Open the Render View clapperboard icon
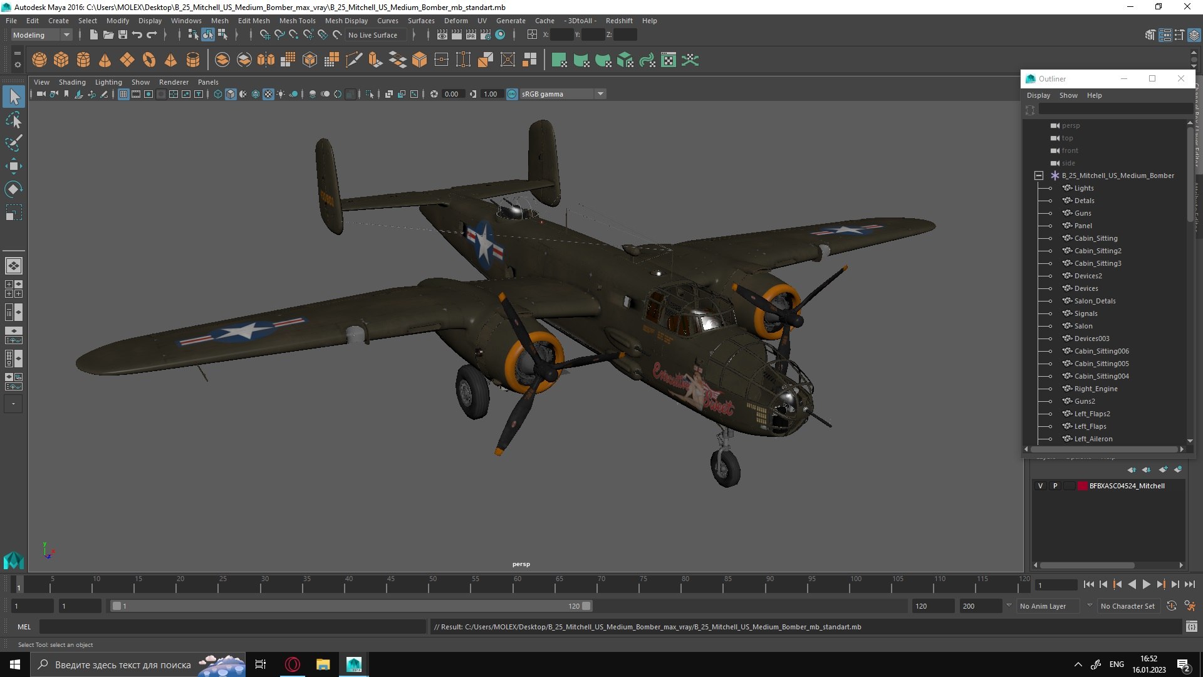1203x677 pixels. point(442,35)
